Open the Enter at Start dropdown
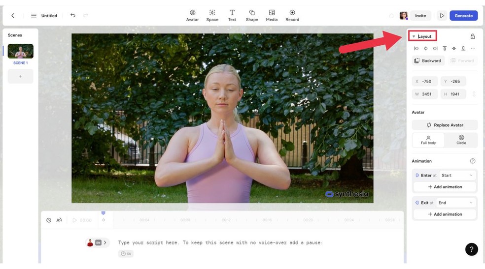This screenshot has height=269, width=485. click(x=457, y=175)
